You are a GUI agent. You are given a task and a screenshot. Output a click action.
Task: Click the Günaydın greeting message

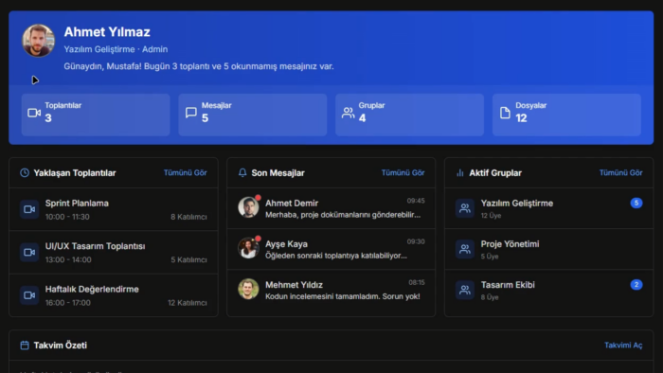pyautogui.click(x=199, y=66)
